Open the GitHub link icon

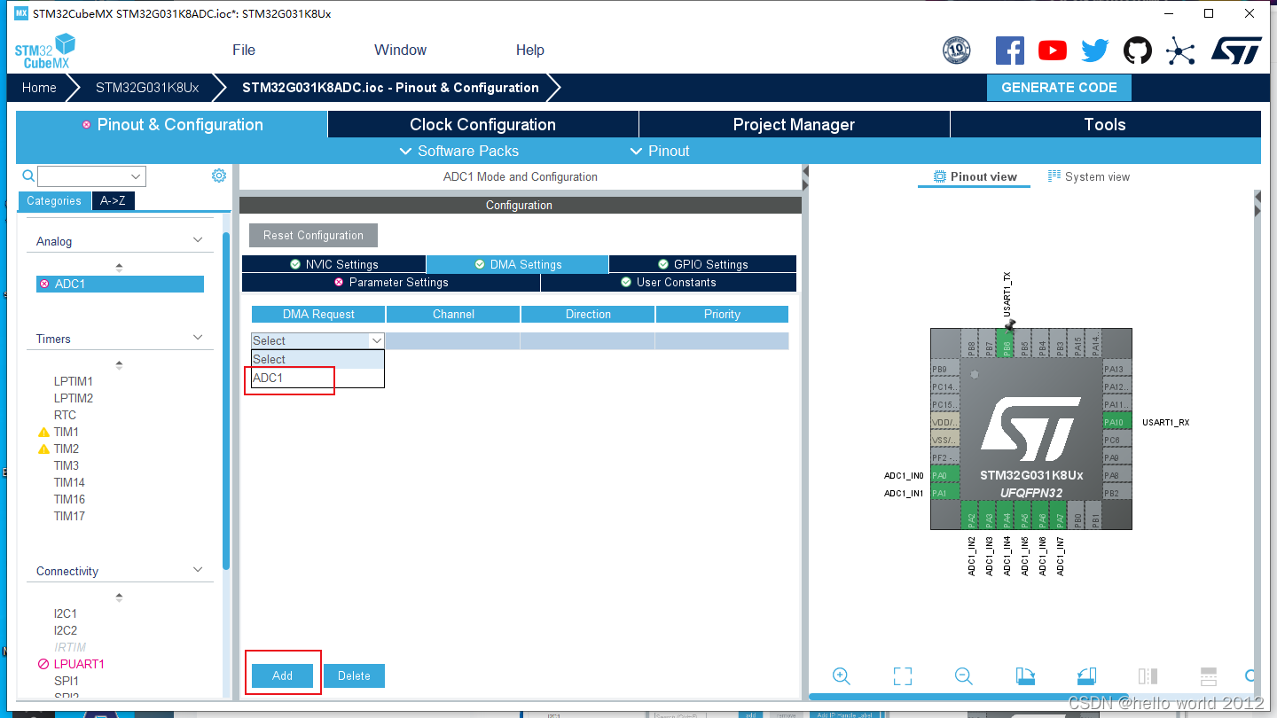pyautogui.click(x=1138, y=51)
